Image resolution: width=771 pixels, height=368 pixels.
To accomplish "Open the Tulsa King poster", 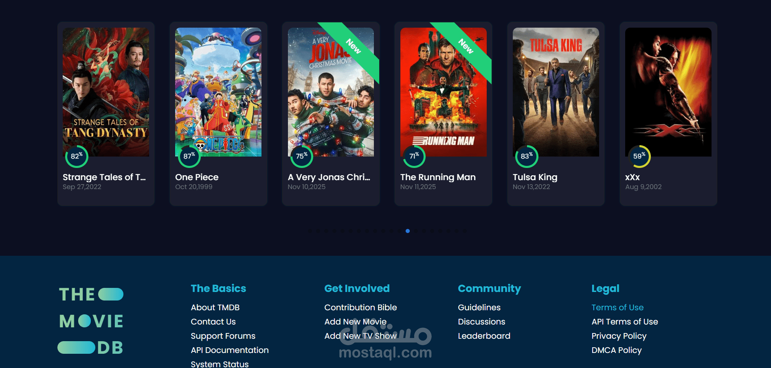I will pyautogui.click(x=556, y=92).
